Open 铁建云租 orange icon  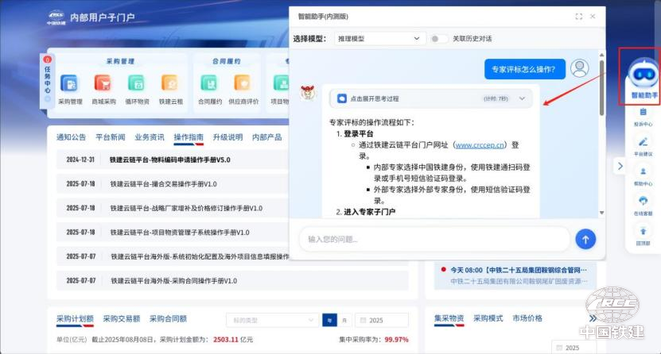[170, 83]
